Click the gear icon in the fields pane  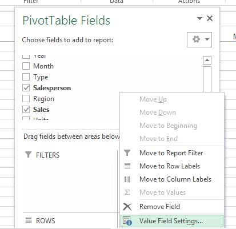pyautogui.click(x=196, y=39)
